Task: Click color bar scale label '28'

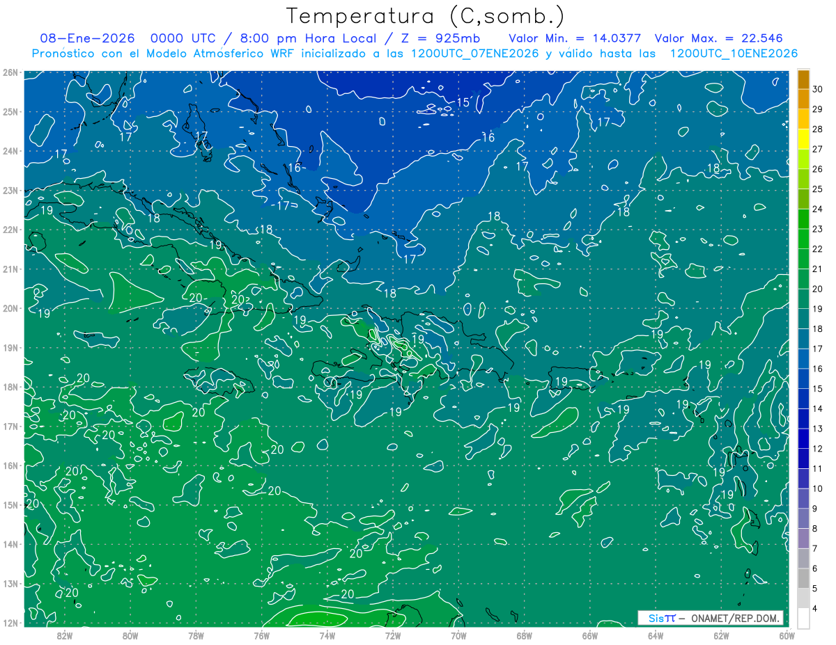Action: tap(818, 129)
